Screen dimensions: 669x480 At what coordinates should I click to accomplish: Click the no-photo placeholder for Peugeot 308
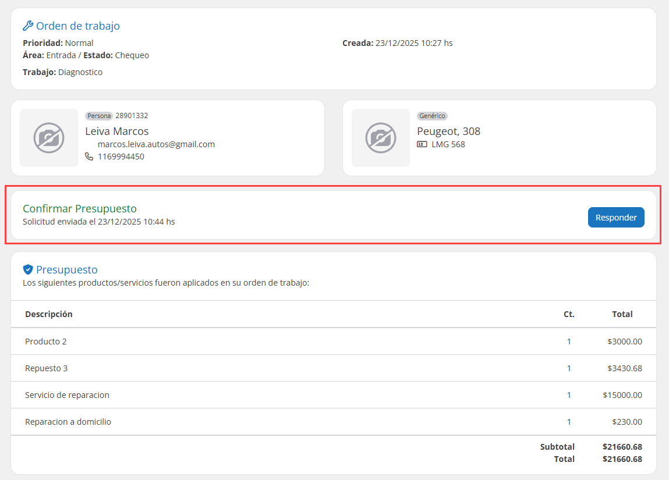click(381, 138)
